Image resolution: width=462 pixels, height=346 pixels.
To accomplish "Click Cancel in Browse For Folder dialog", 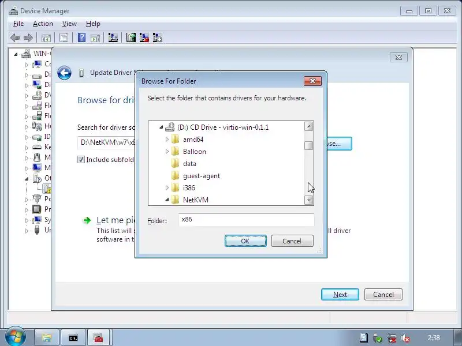I will coord(292,240).
